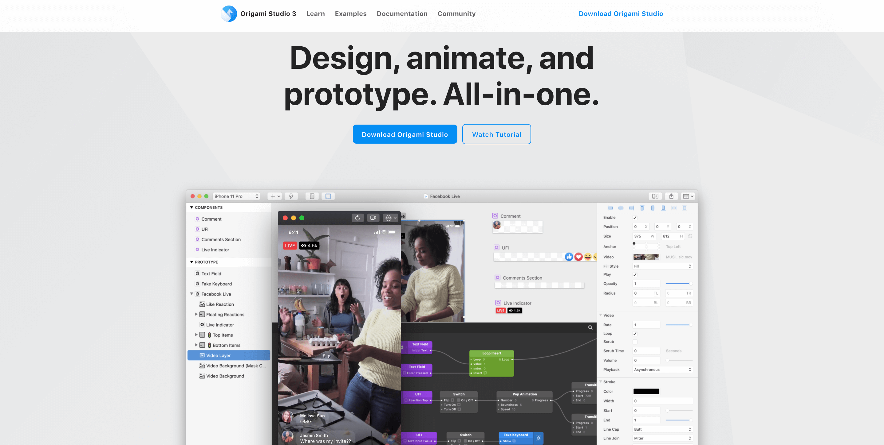Open the Fill Style dropdown

pos(662,266)
